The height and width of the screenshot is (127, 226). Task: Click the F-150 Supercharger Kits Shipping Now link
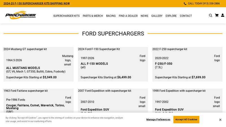(37, 3)
